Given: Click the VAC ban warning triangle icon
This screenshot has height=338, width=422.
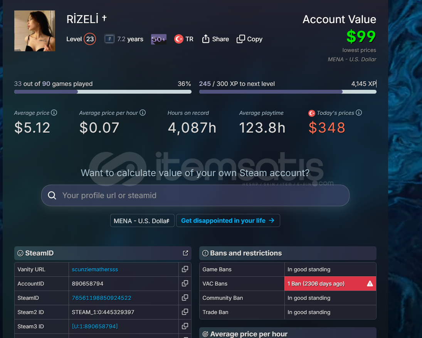Looking at the screenshot, I should click(370, 284).
